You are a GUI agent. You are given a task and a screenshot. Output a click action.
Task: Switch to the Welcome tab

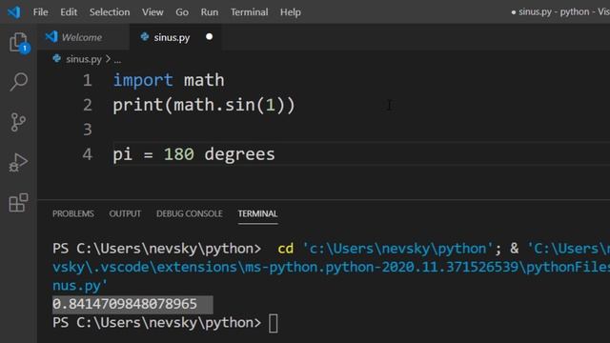click(x=83, y=37)
